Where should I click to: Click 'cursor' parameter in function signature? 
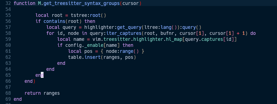[x=131, y=4]
